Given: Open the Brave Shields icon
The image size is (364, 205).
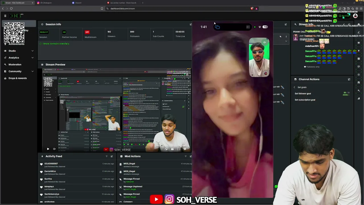Looking at the screenshot, I should point(252,9).
